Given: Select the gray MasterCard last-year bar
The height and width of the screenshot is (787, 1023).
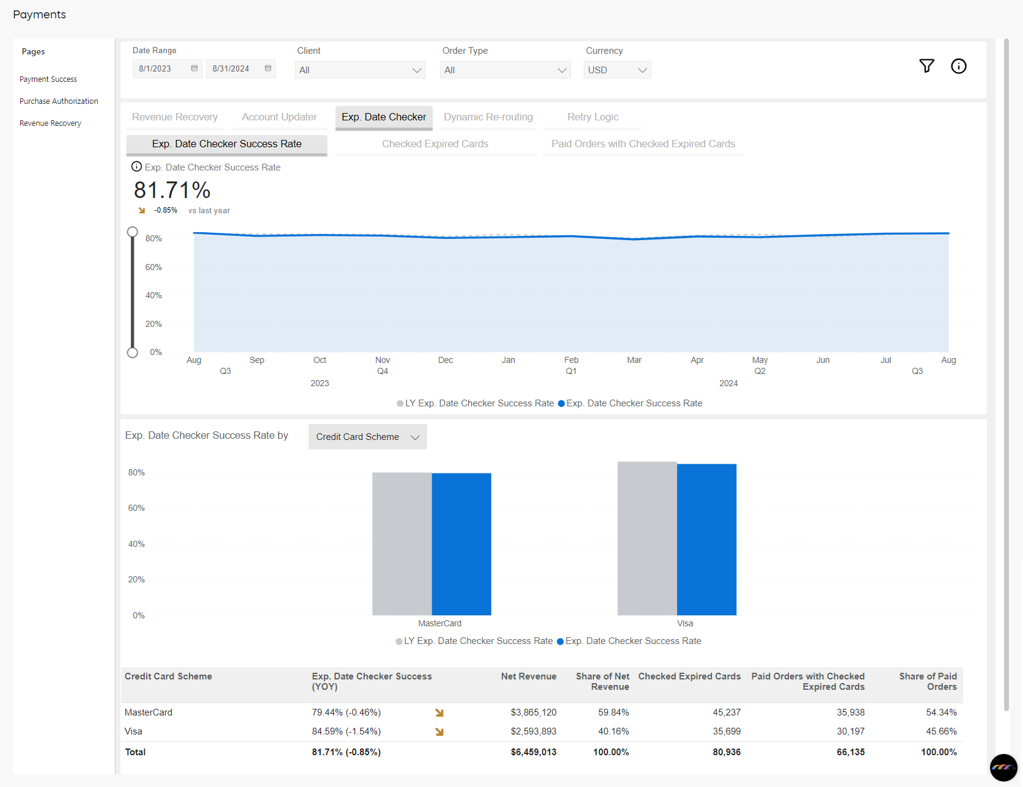Looking at the screenshot, I should point(402,544).
